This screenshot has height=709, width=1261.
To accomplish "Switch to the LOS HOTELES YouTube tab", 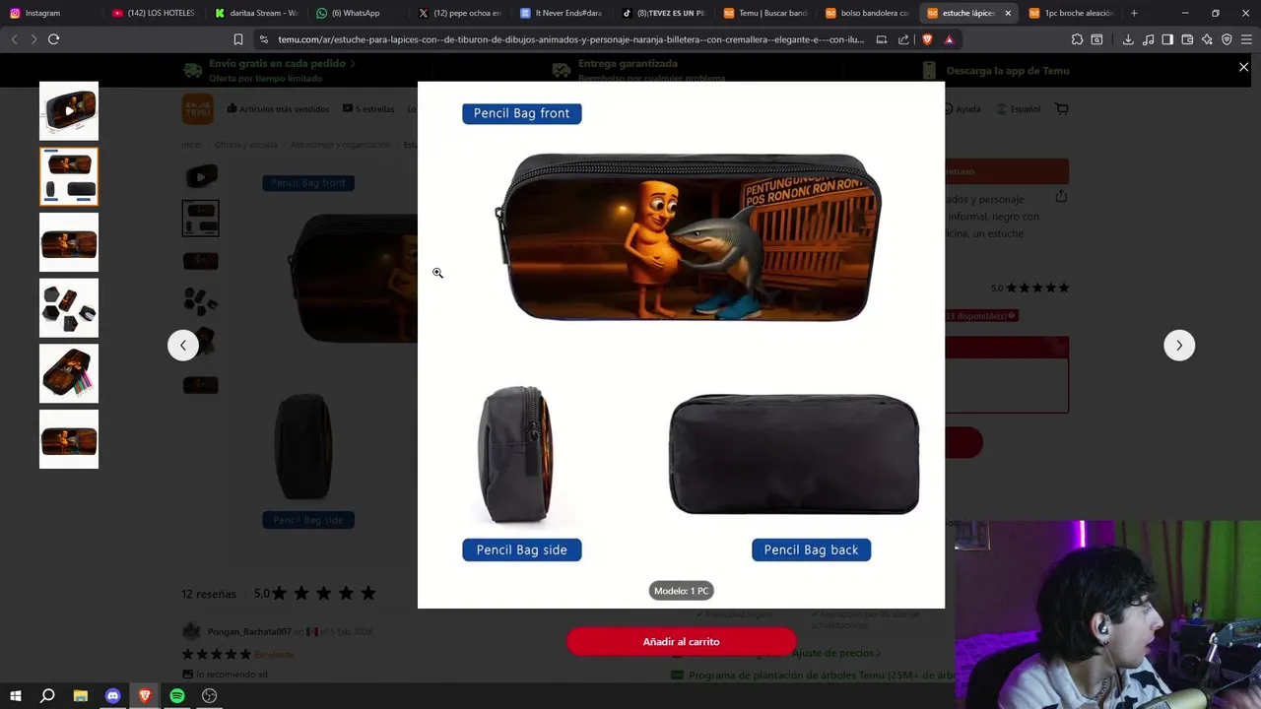I will (x=153, y=13).
